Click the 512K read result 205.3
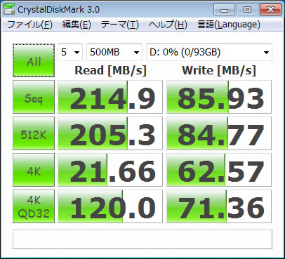Image resolution: width=285 pixels, height=259 pixels. point(110,133)
